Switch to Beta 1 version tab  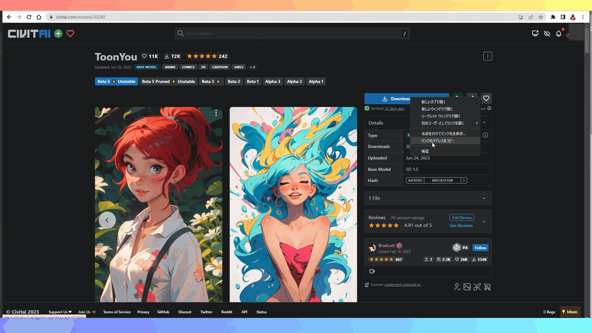253,81
